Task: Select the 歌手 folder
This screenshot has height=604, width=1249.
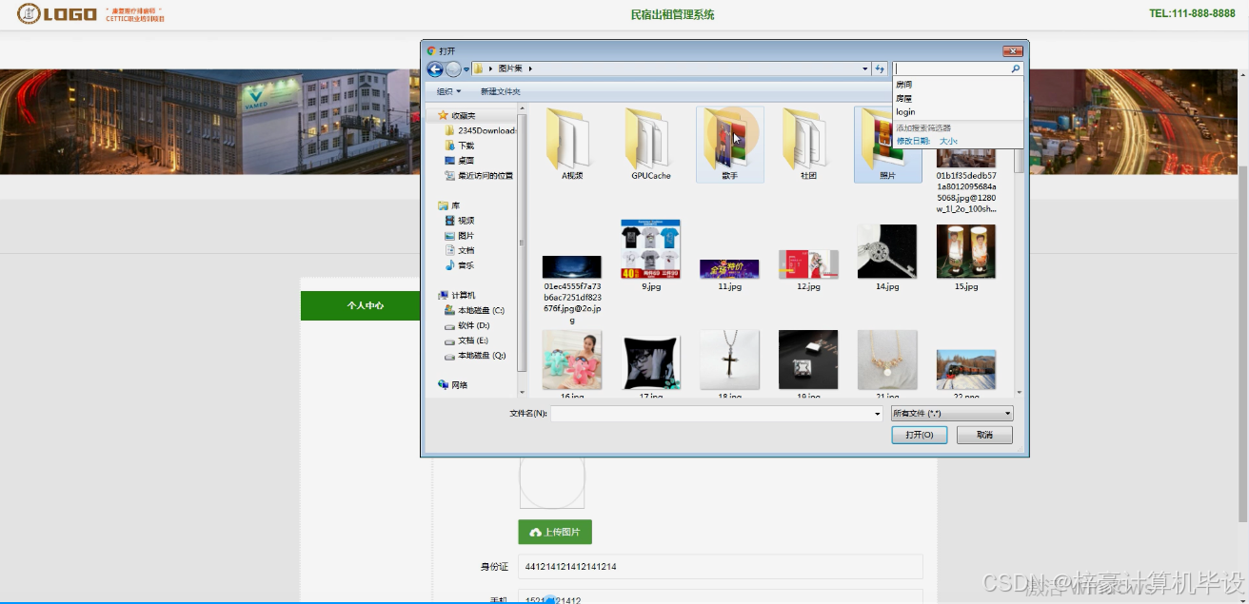Action: point(730,145)
